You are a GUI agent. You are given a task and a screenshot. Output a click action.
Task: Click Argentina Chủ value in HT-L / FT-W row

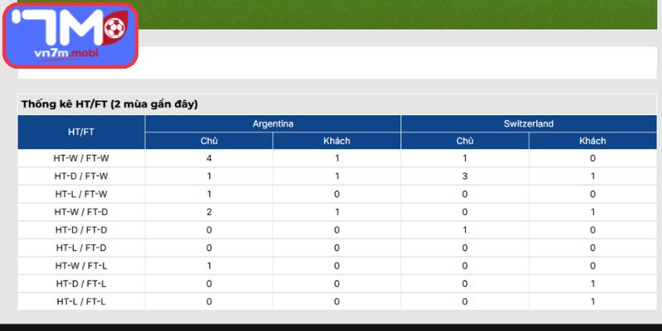209,194
